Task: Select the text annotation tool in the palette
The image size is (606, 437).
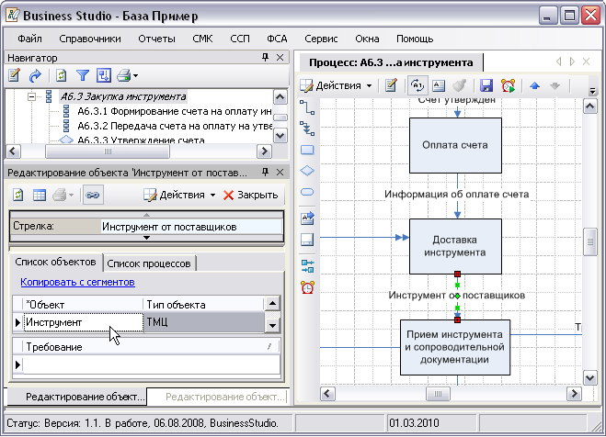Action: pos(307,218)
